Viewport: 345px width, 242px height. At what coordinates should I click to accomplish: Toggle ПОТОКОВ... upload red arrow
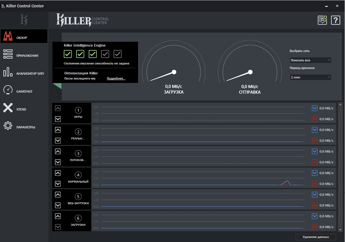coord(314,162)
